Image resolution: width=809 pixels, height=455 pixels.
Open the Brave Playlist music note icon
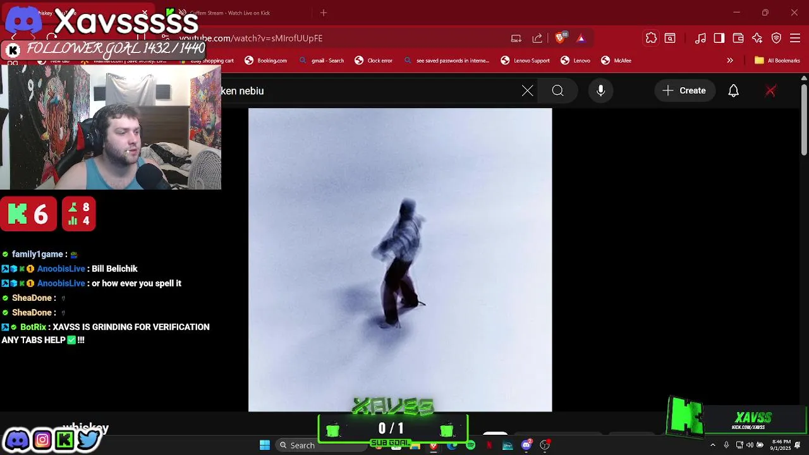700,39
